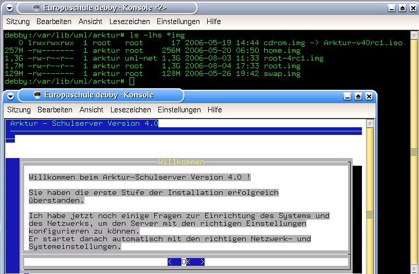Open Hilfe menu in Konsole <2> window
The width and height of the screenshot is (419, 274).
coord(213,22)
